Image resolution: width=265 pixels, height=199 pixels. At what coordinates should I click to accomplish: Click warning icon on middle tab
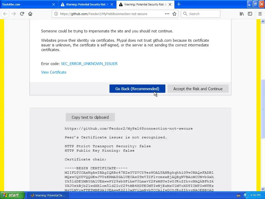(x=63, y=4)
